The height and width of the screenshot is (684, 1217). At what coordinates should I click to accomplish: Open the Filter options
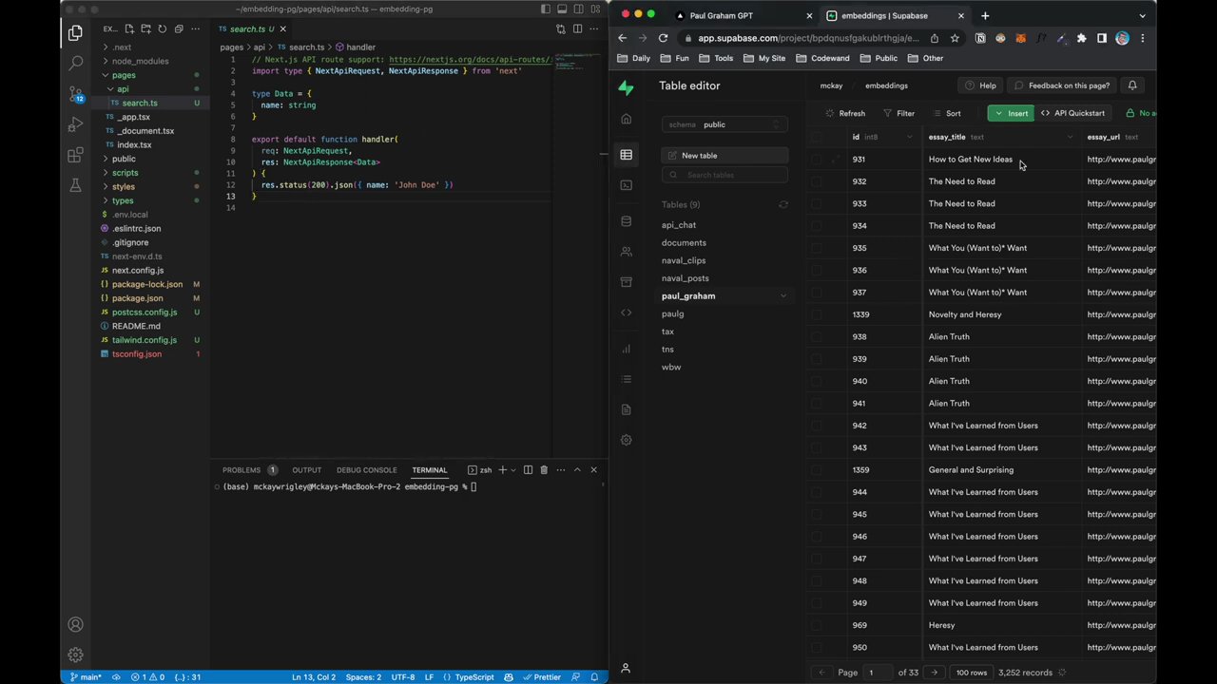pos(898,113)
